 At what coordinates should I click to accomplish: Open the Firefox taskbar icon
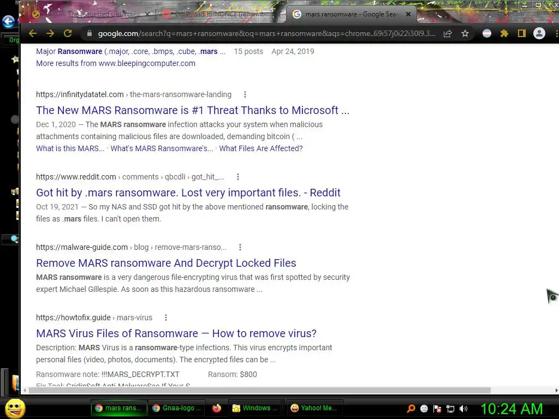(x=216, y=408)
